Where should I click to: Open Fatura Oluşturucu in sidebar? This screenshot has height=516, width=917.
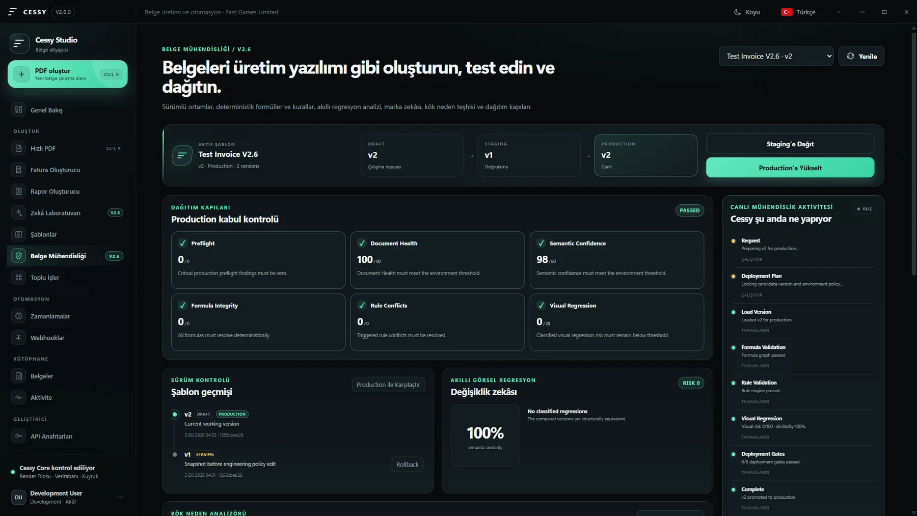(x=68, y=170)
